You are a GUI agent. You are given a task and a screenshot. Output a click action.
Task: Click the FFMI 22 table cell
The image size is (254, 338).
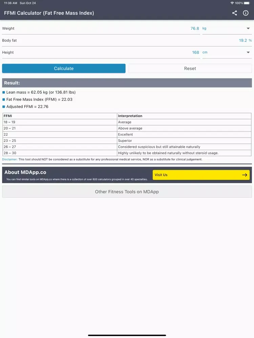point(60,135)
